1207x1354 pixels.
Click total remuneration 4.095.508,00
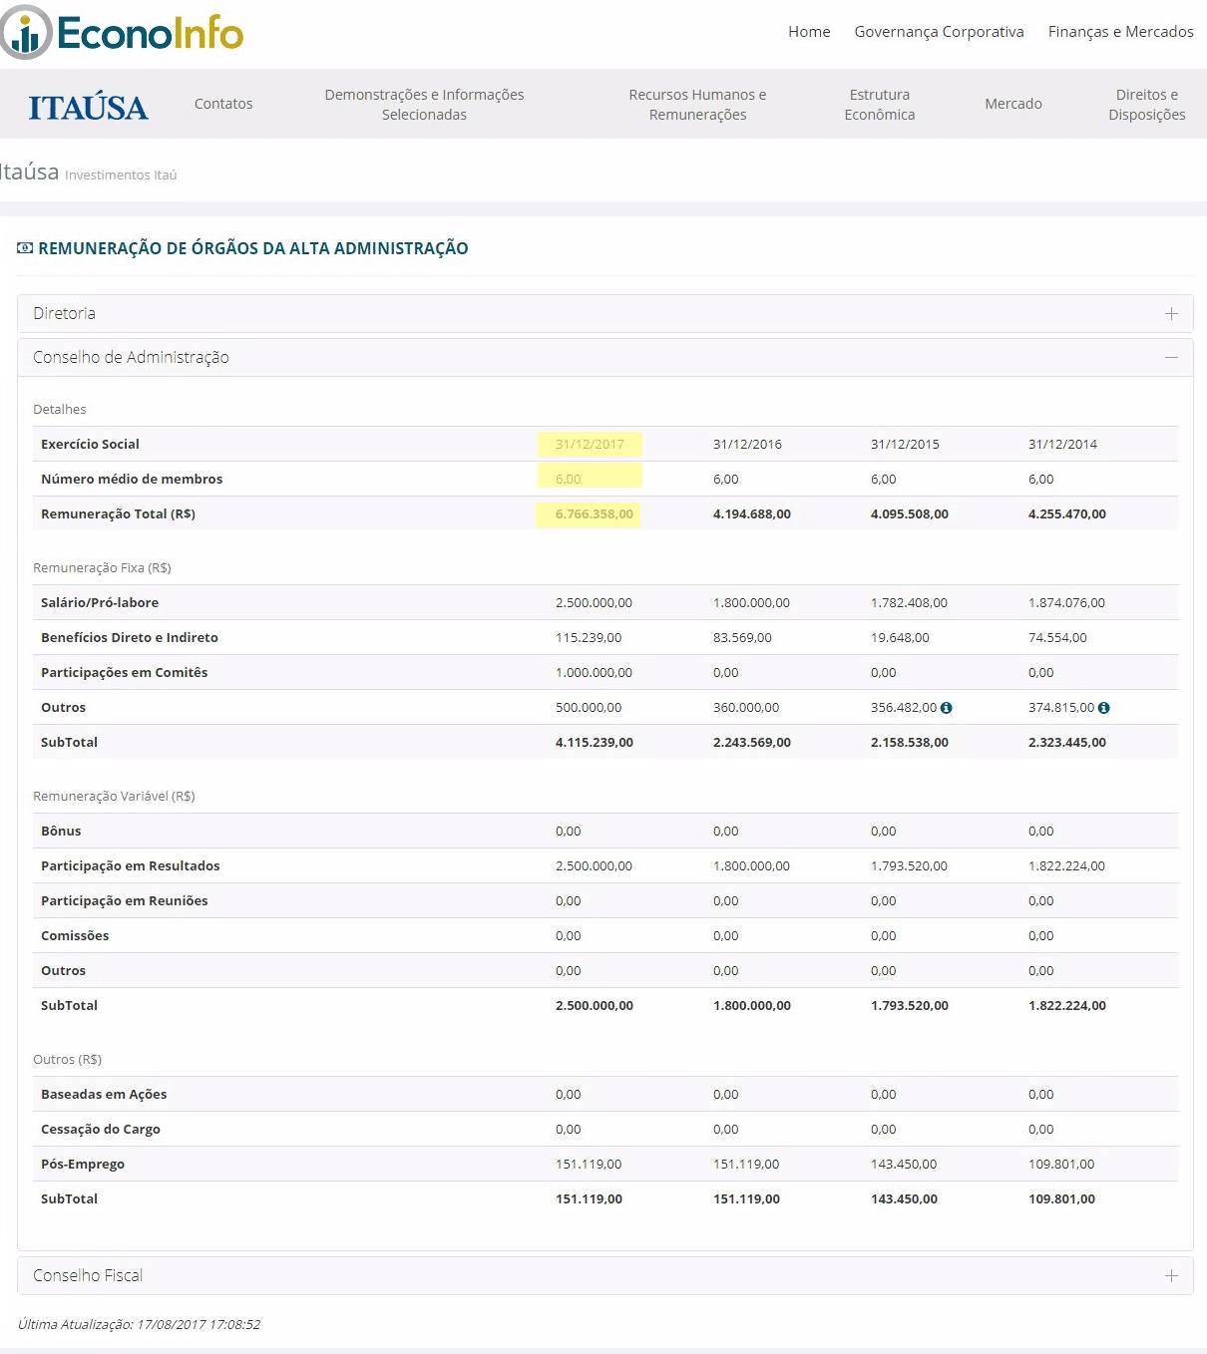point(910,514)
